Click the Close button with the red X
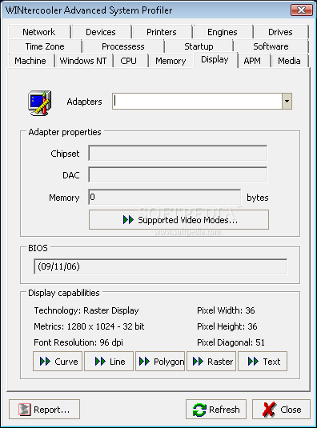 281,409
